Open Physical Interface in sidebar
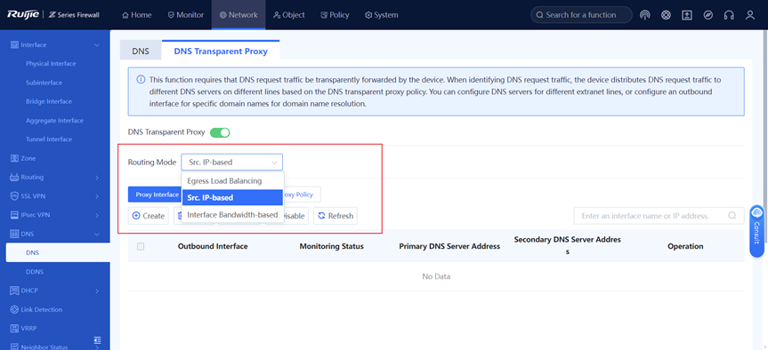This screenshot has height=350, width=768. tap(51, 64)
